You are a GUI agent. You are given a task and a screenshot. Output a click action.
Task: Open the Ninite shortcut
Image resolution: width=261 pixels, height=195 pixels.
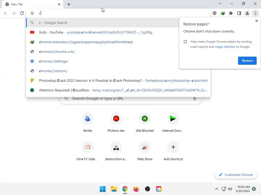(88, 123)
